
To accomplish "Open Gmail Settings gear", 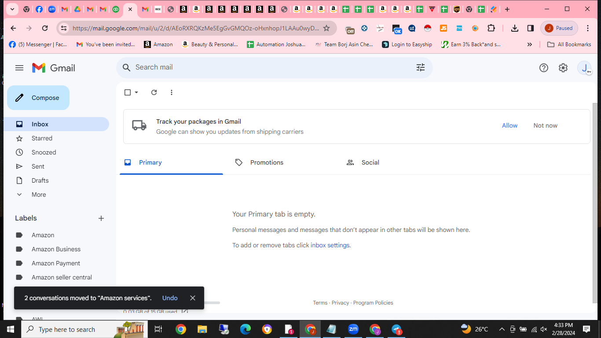I will point(563,68).
